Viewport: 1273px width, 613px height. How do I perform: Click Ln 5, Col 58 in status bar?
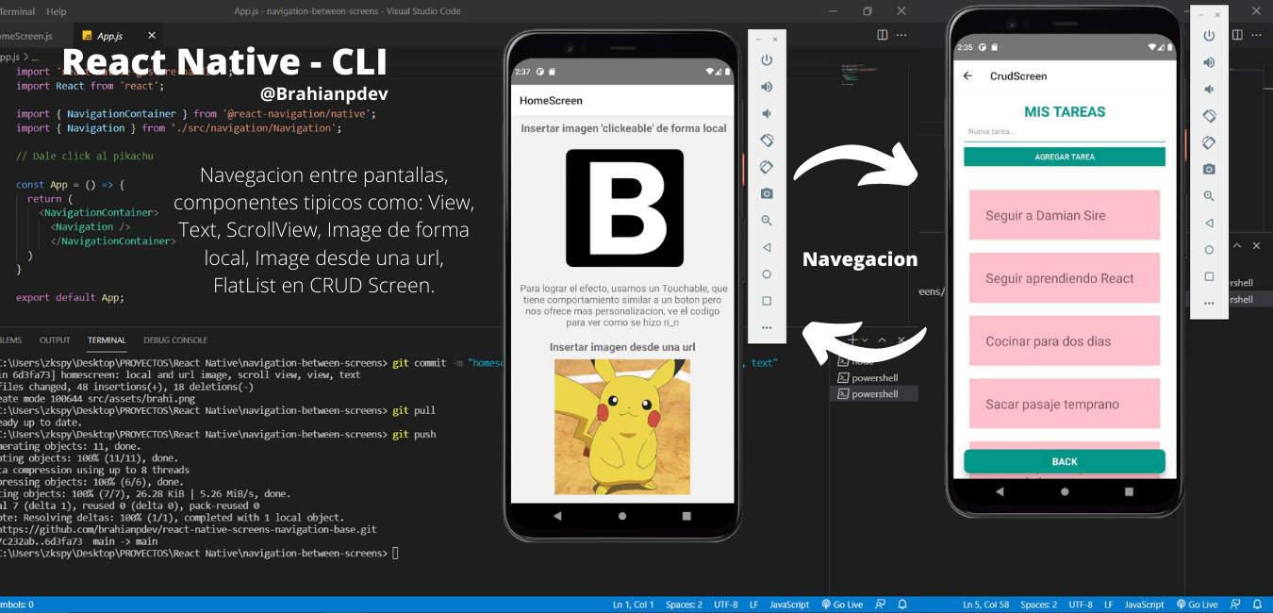986,605
